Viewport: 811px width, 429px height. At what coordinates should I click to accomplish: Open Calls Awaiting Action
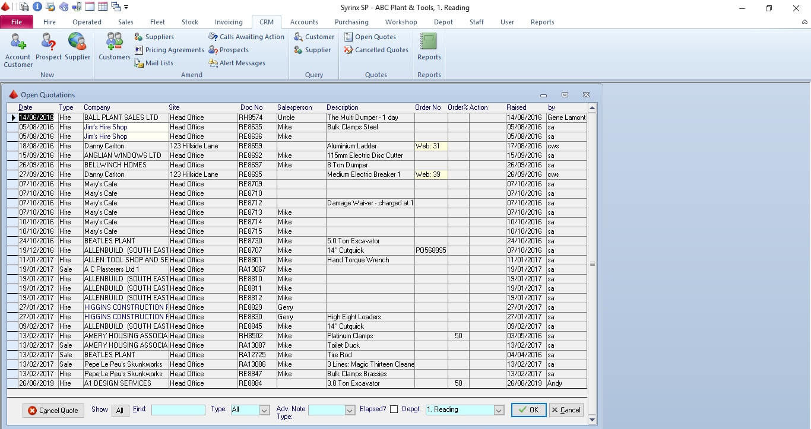pos(246,37)
